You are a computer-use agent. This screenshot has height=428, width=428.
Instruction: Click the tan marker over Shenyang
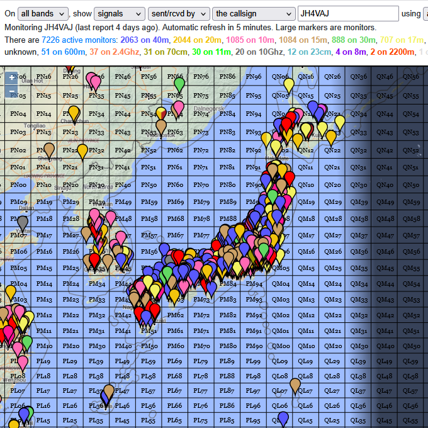49,150
